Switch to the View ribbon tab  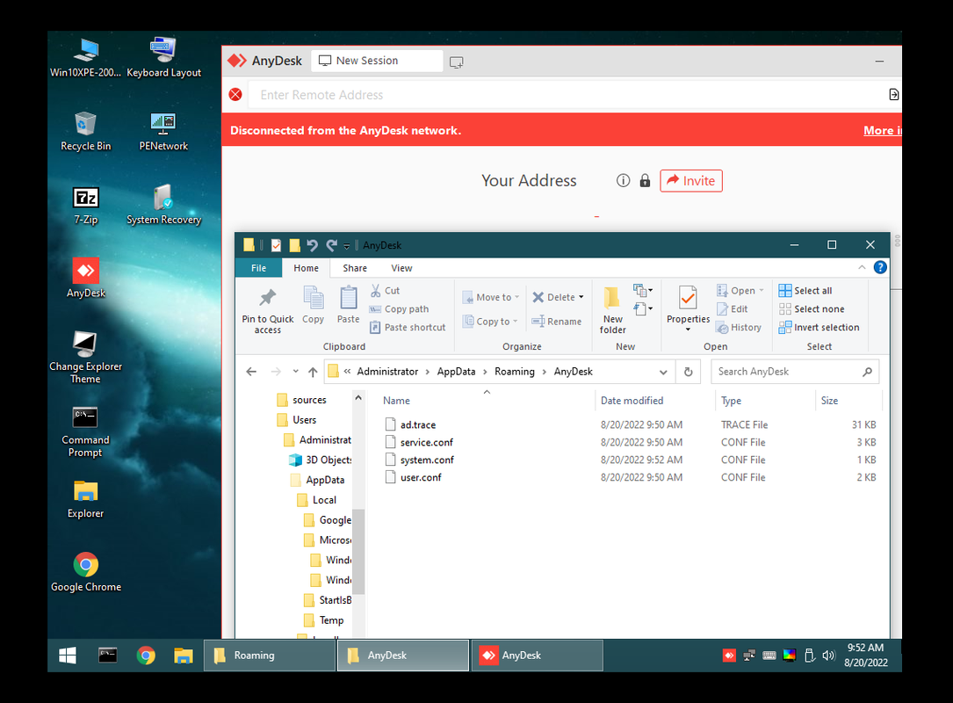pos(401,267)
